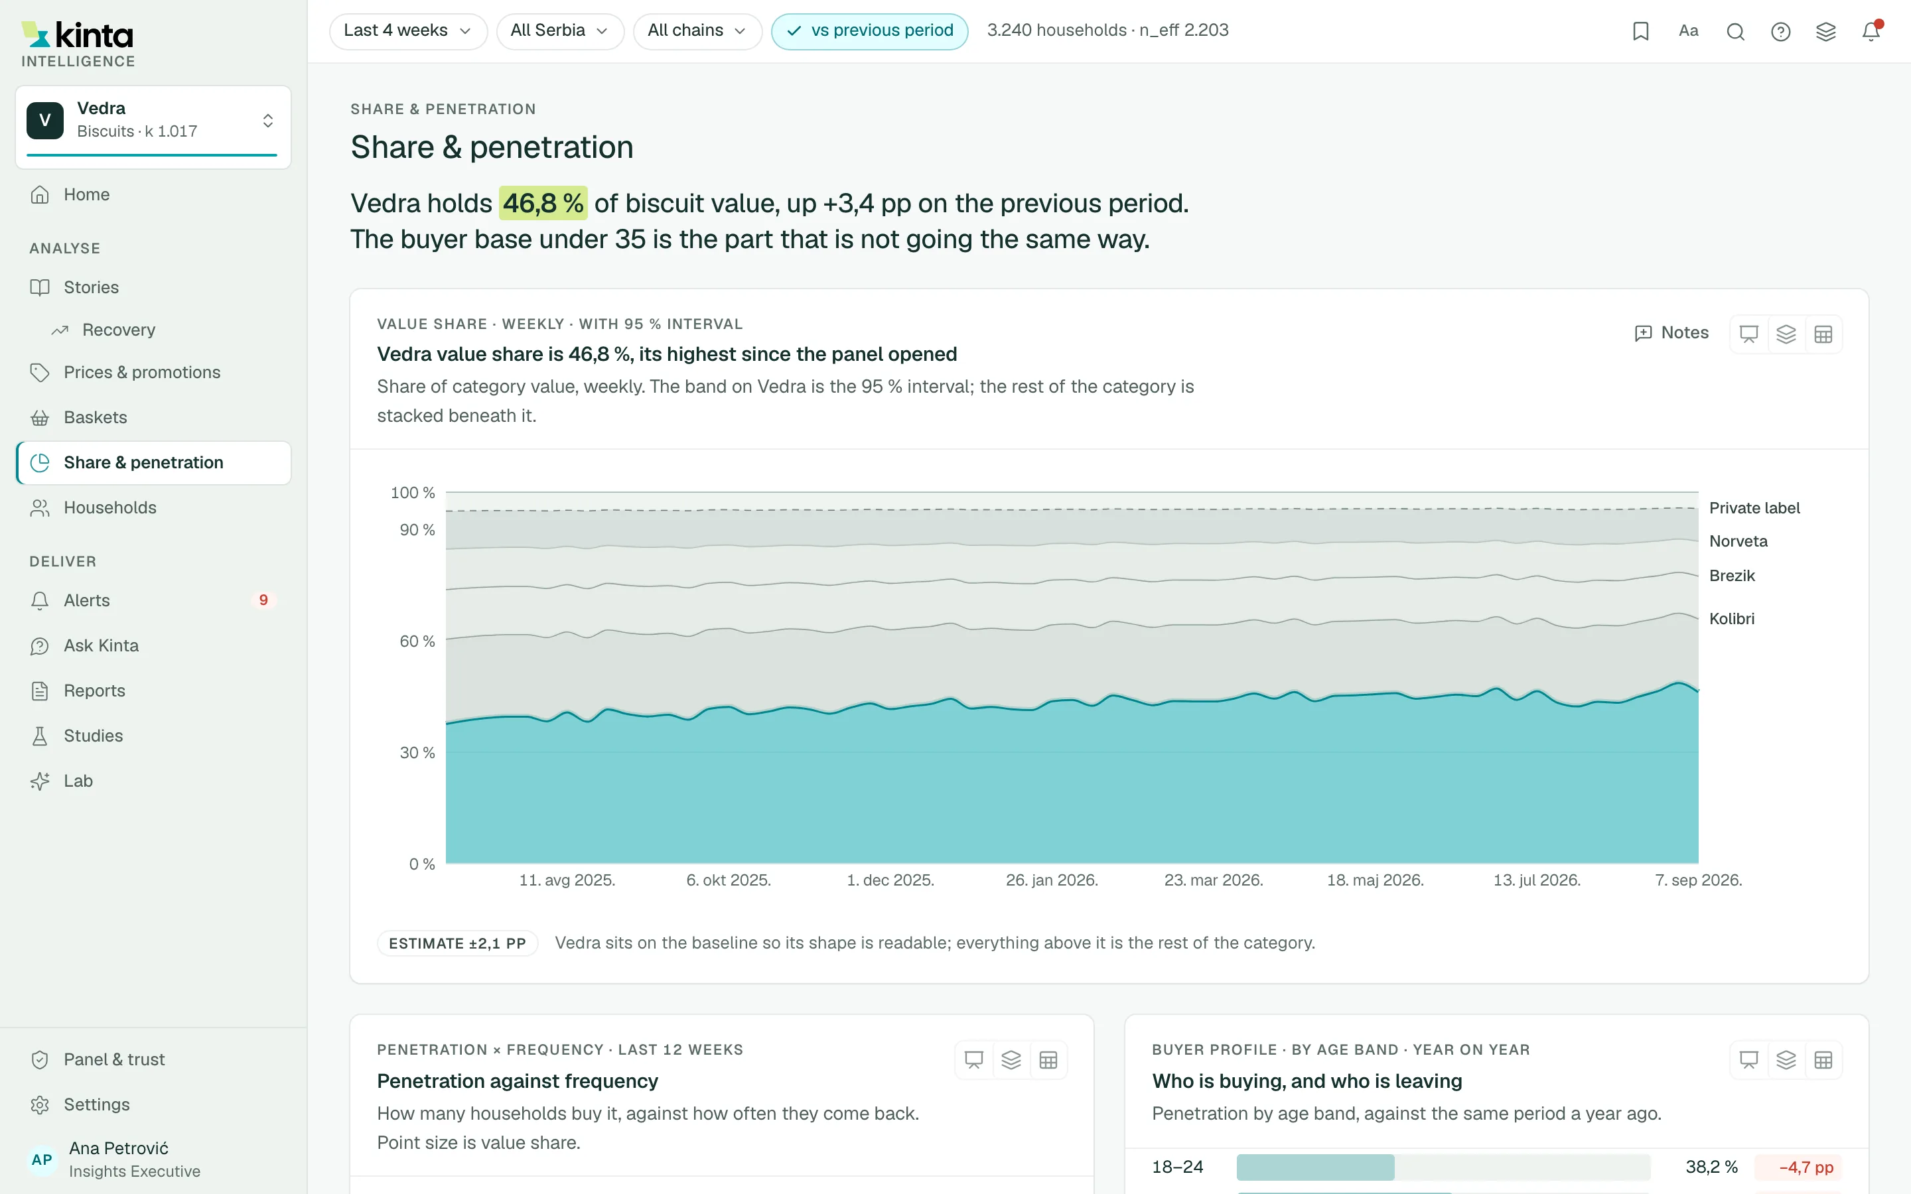Click the Norveta series label
The width and height of the screenshot is (1911, 1194).
[x=1738, y=542]
